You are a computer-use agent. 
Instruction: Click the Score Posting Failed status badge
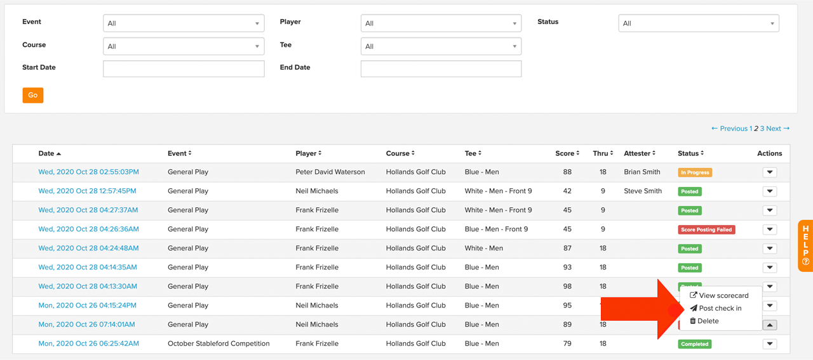(706, 229)
